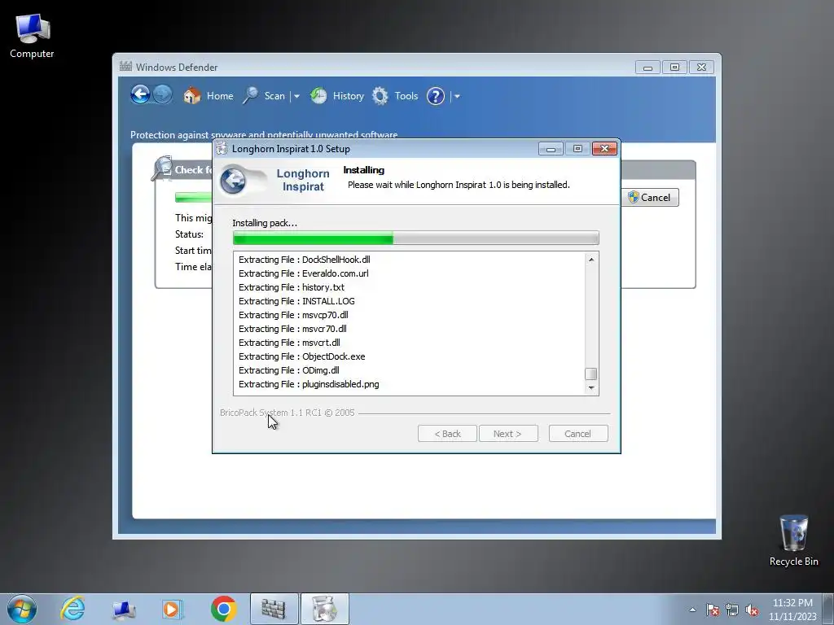Open the Recycle Bin desktop icon
The width and height of the screenshot is (834, 625).
point(793,540)
